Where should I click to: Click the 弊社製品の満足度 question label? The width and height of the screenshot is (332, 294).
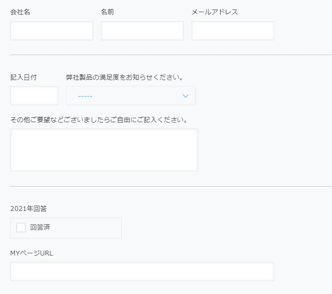[124, 78]
